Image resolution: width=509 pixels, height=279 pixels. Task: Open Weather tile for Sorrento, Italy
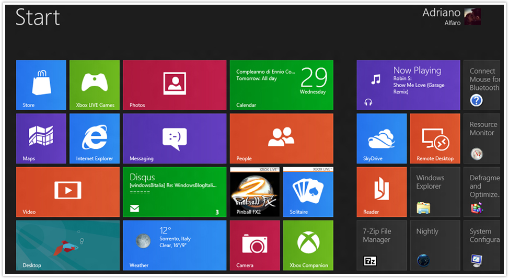pos(175,245)
